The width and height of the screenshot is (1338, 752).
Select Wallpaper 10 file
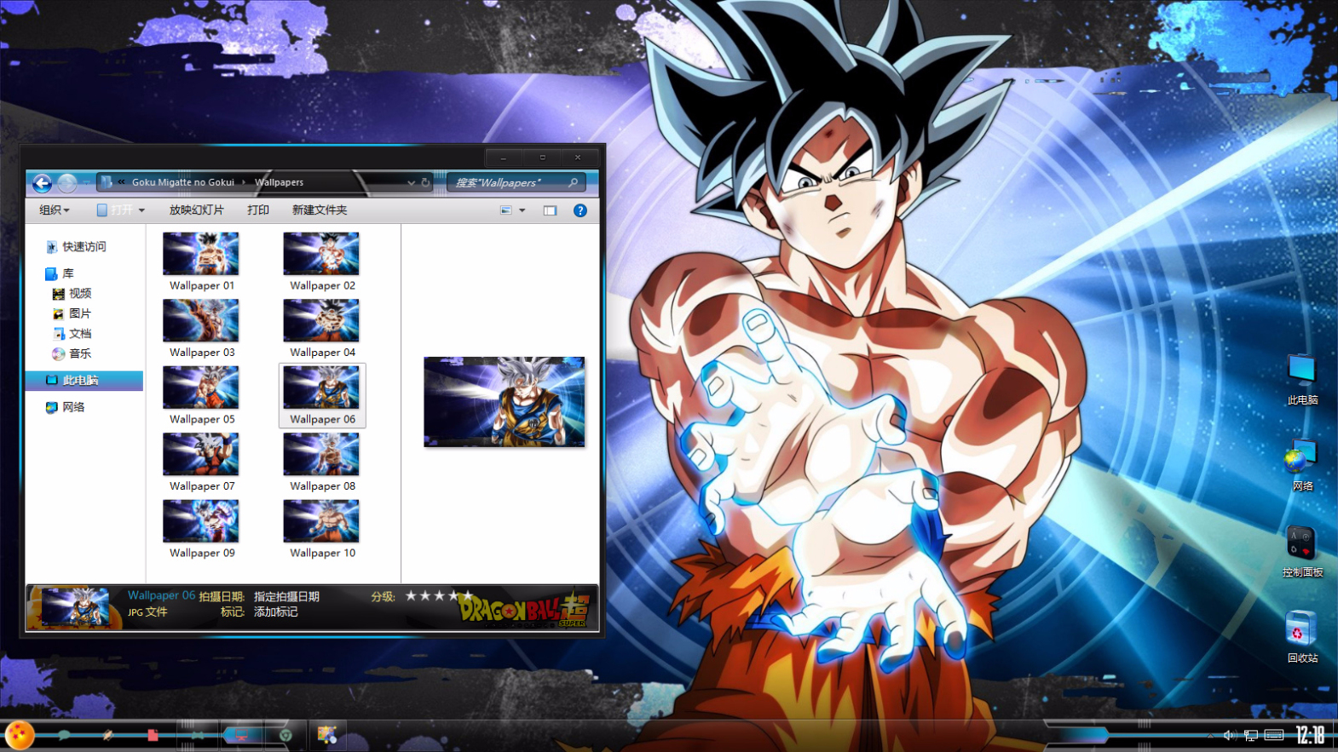322,530
